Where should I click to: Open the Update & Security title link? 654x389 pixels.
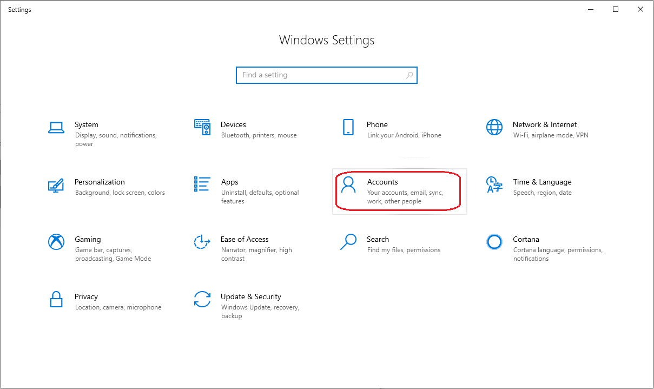251,296
